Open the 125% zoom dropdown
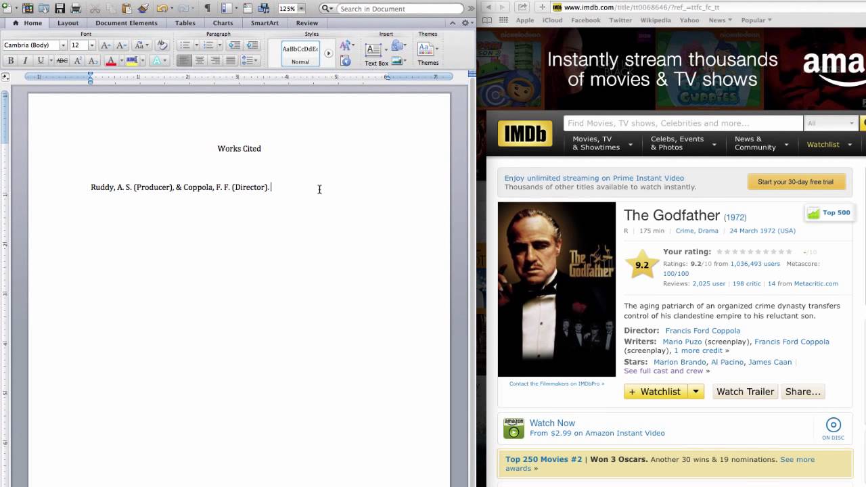This screenshot has width=866, height=487. pos(302,9)
